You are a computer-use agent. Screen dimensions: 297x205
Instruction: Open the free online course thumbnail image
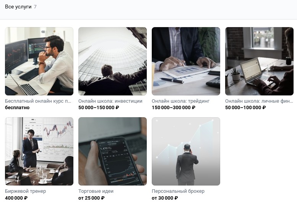tap(39, 61)
